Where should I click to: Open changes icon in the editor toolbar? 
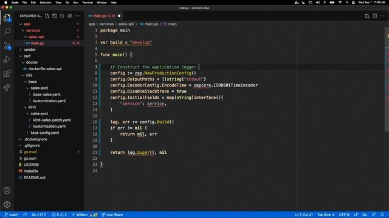pos(367,16)
